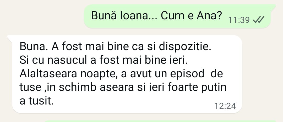The image size is (283, 122).
Task: Click the double check mark read receipt
Action: pyautogui.click(x=259, y=19)
